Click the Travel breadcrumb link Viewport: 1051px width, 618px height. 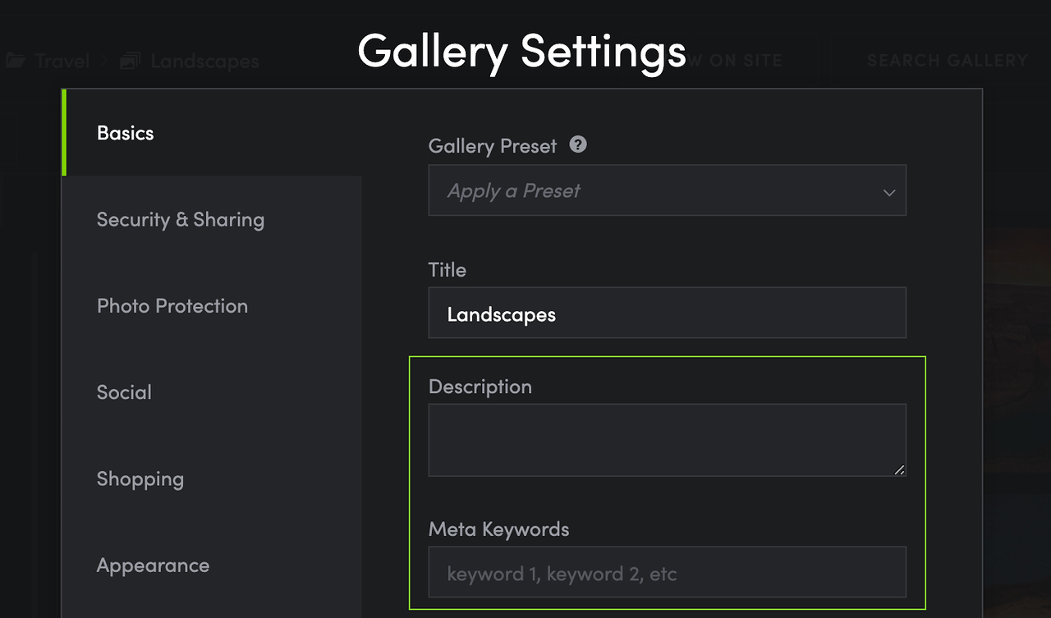pyautogui.click(x=62, y=61)
